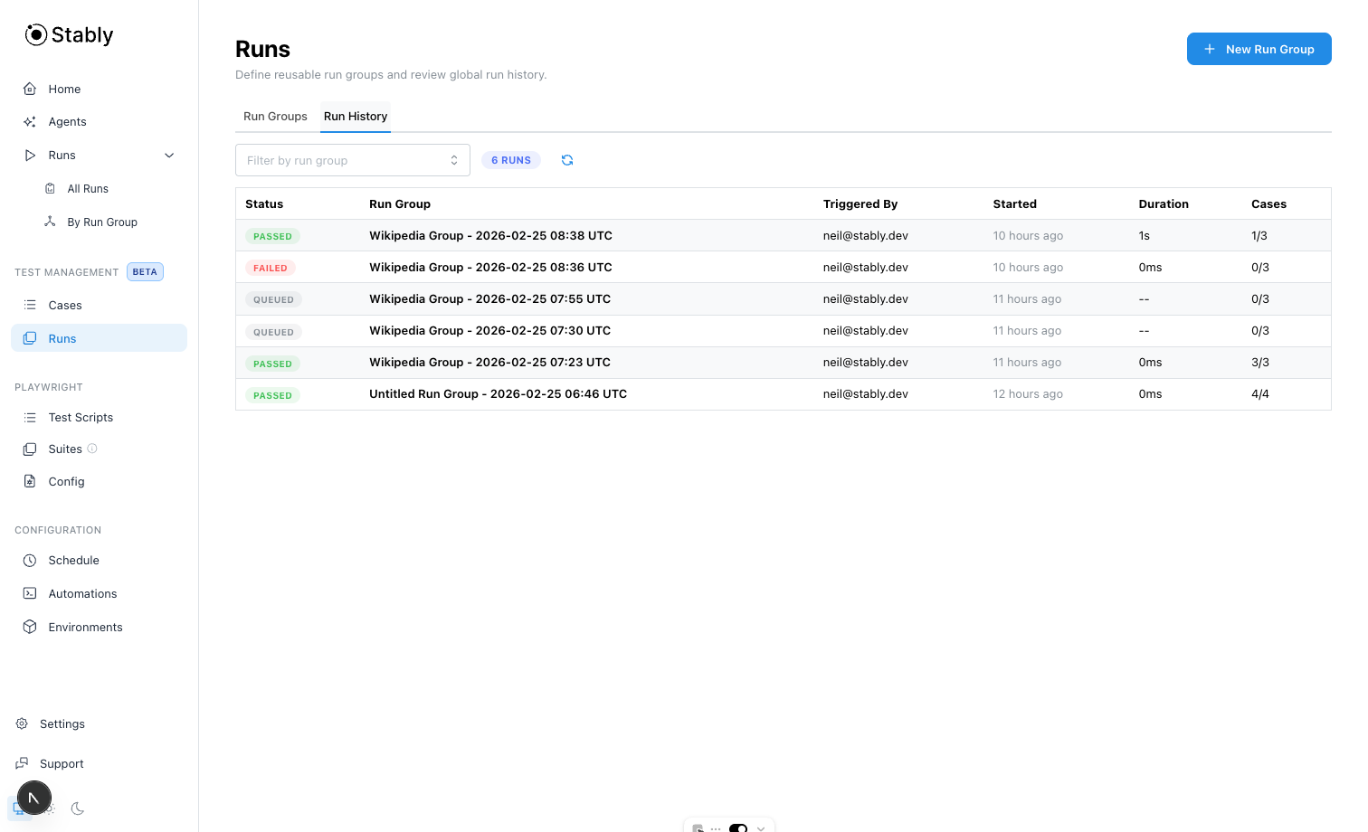
Task: Open Test Scripts under Playwright
Action: point(81,417)
